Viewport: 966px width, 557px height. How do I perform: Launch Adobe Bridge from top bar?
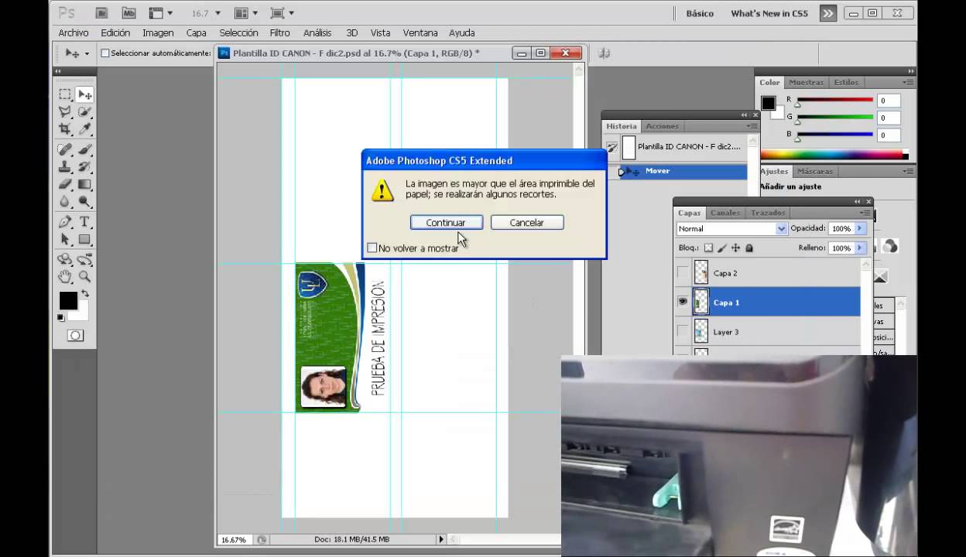(101, 13)
